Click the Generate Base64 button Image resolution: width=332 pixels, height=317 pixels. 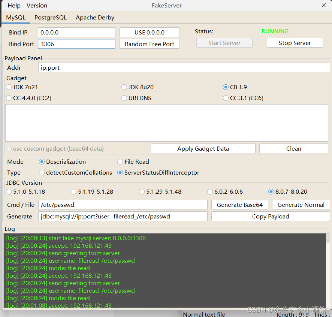click(240, 205)
